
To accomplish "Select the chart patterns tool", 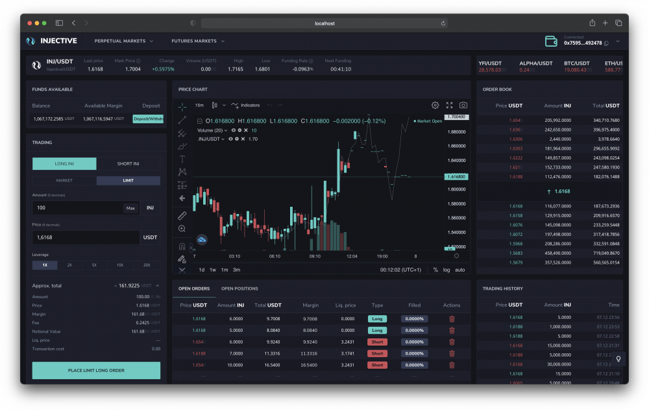I will pos(182,172).
